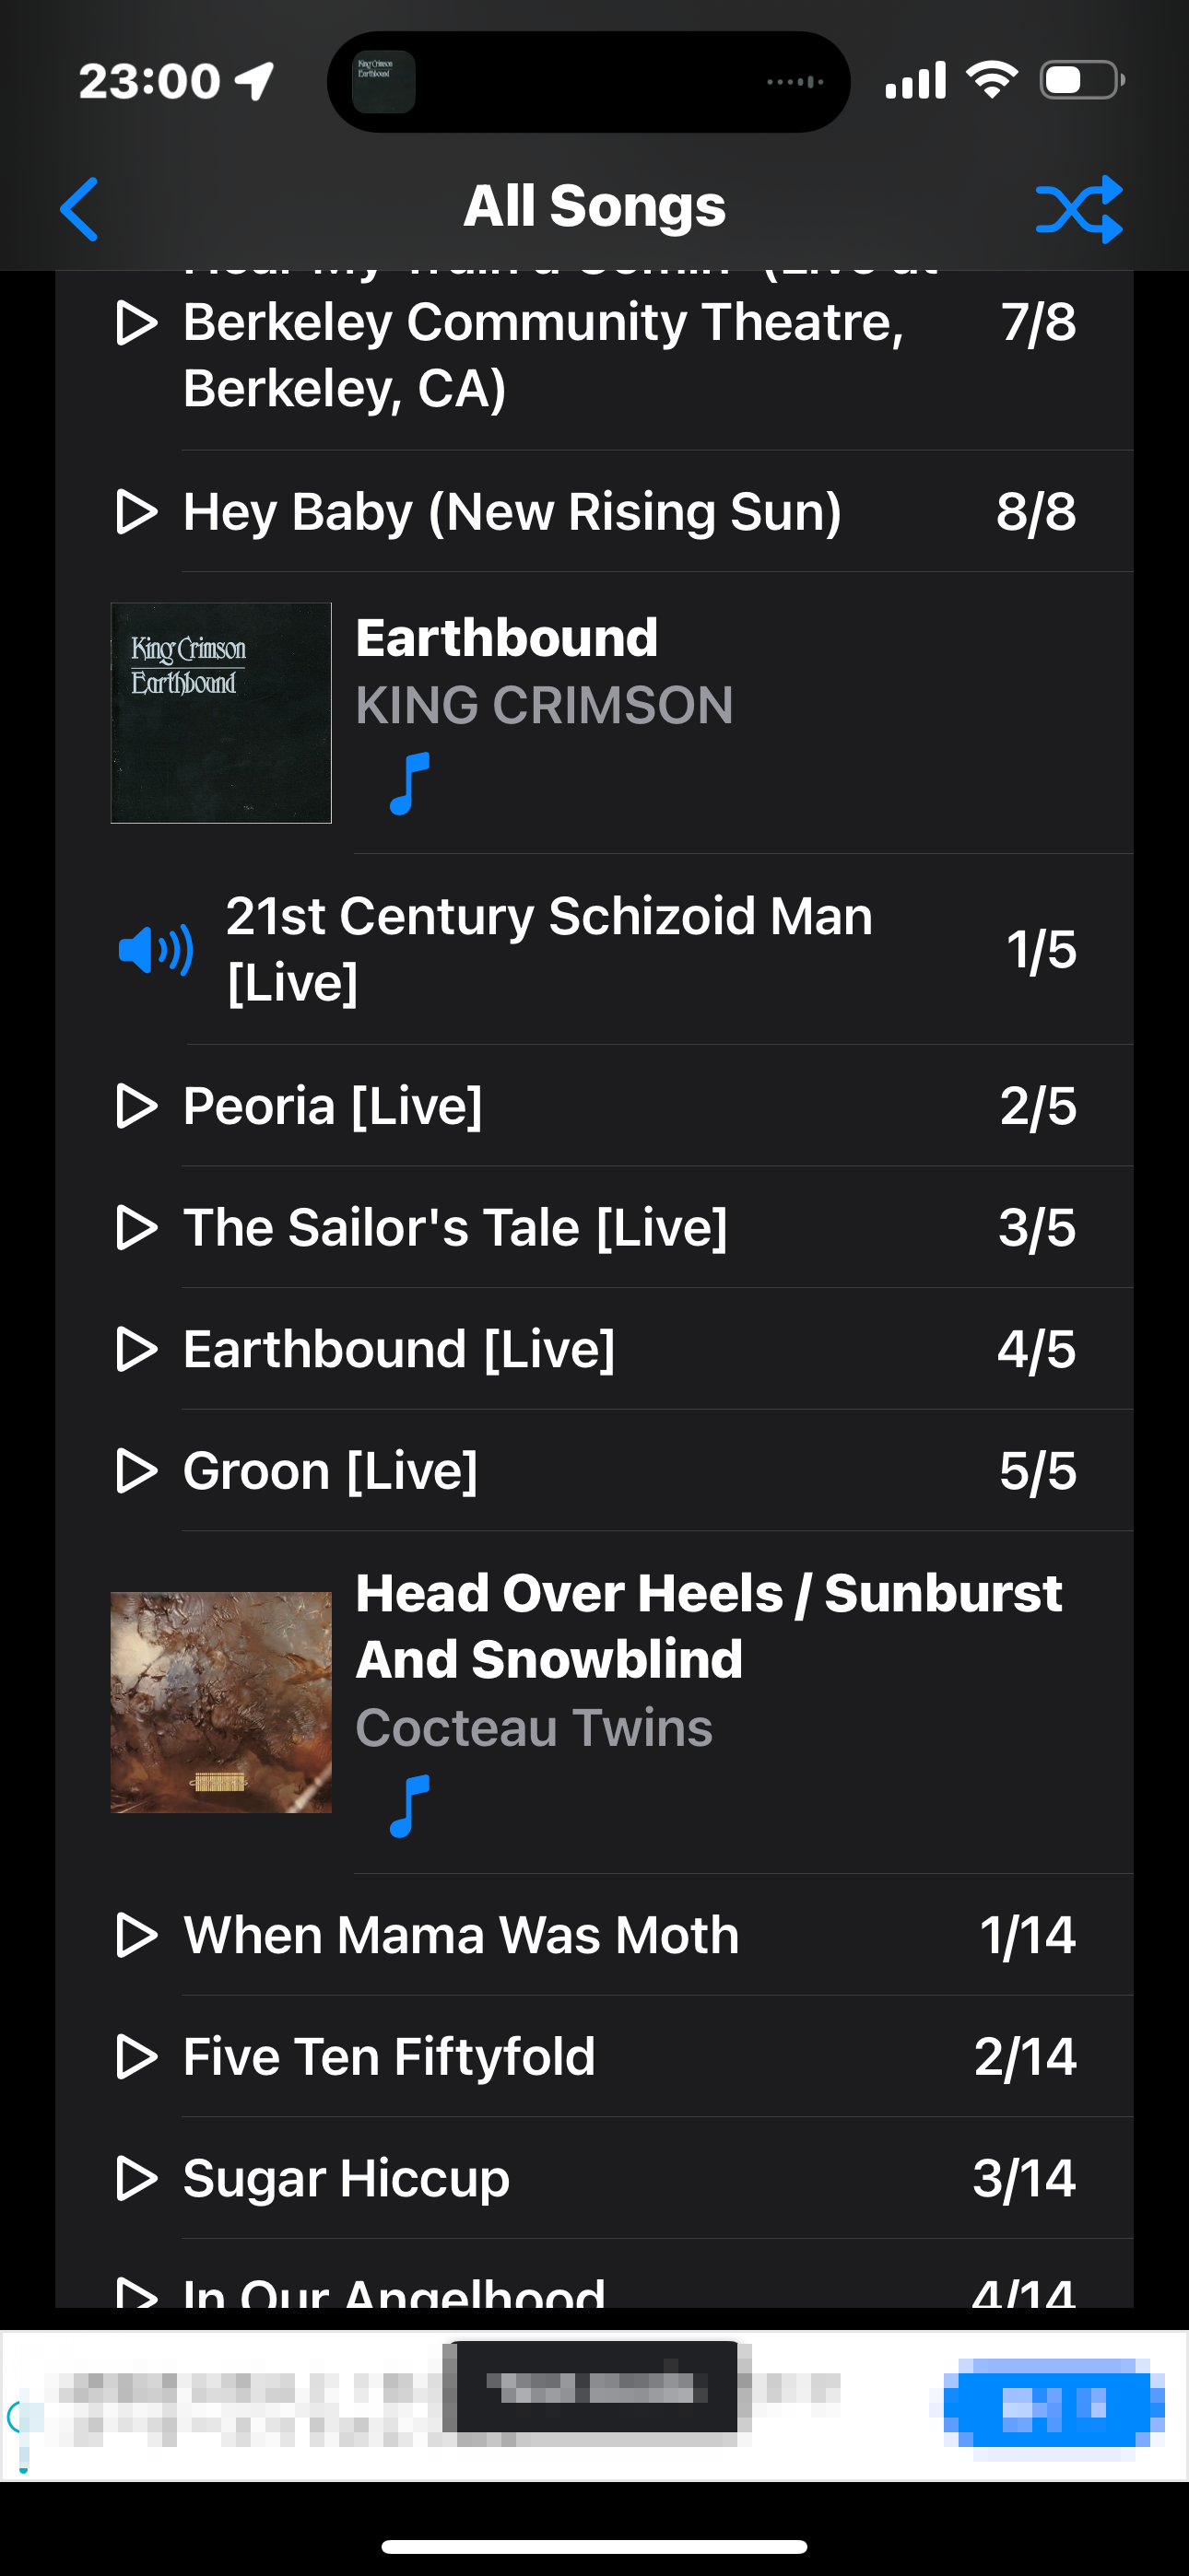Tap the speaker now-playing icon
Image resolution: width=1189 pixels, height=2576 pixels.
point(155,949)
